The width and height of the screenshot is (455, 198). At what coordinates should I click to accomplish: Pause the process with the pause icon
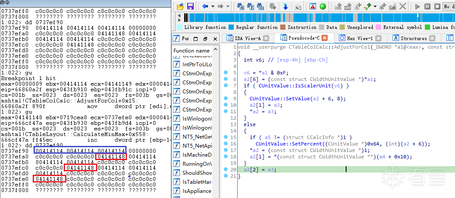(427, 6)
